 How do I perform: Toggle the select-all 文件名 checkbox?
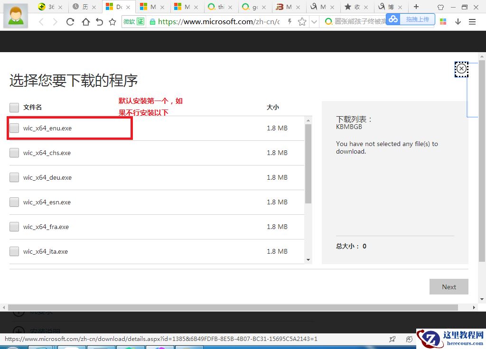(x=14, y=108)
